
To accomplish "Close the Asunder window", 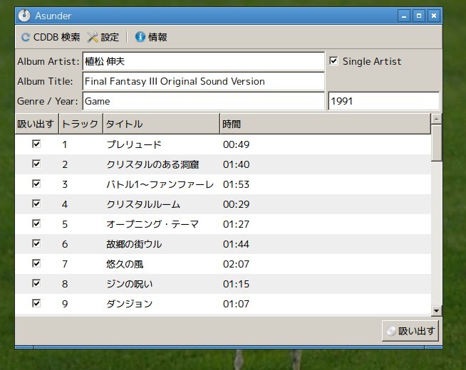I will click(434, 16).
